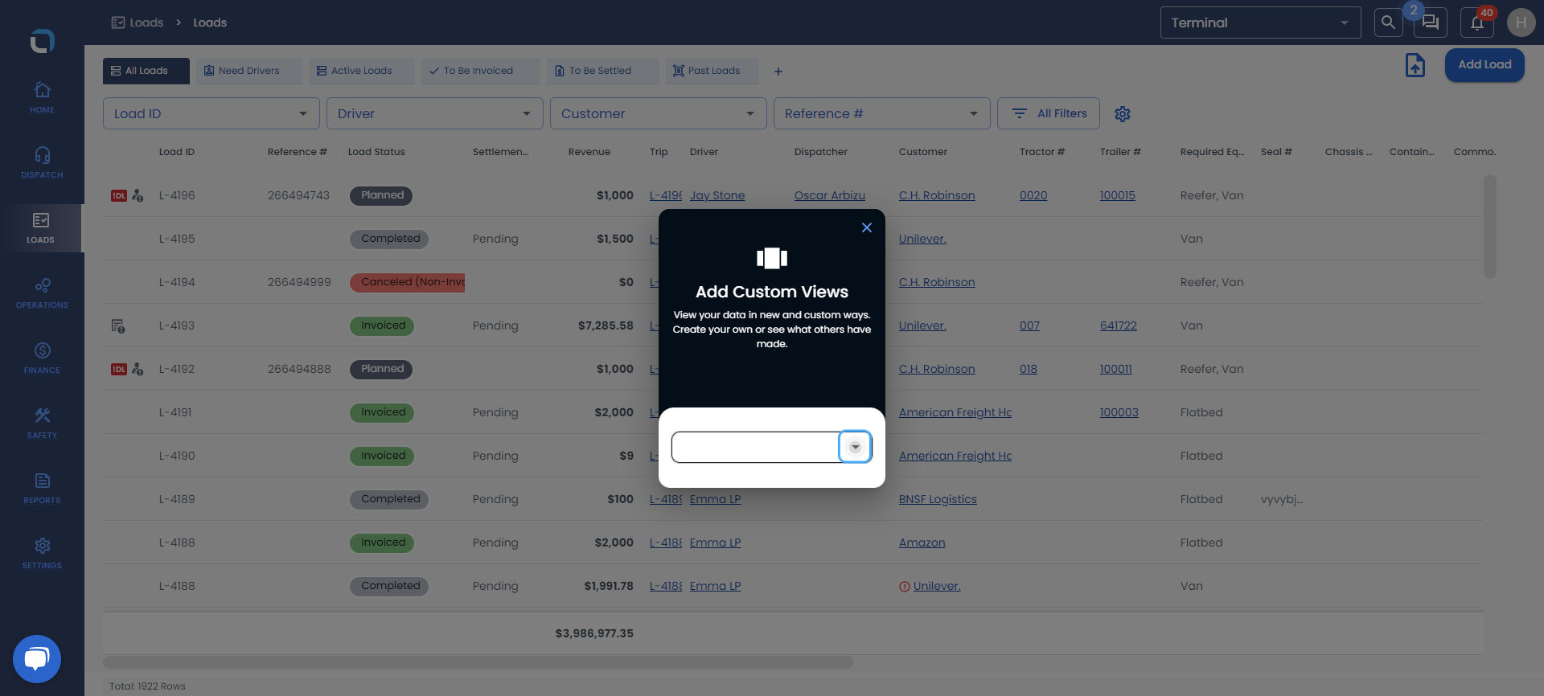Open driver Jay Stone link

[717, 195]
